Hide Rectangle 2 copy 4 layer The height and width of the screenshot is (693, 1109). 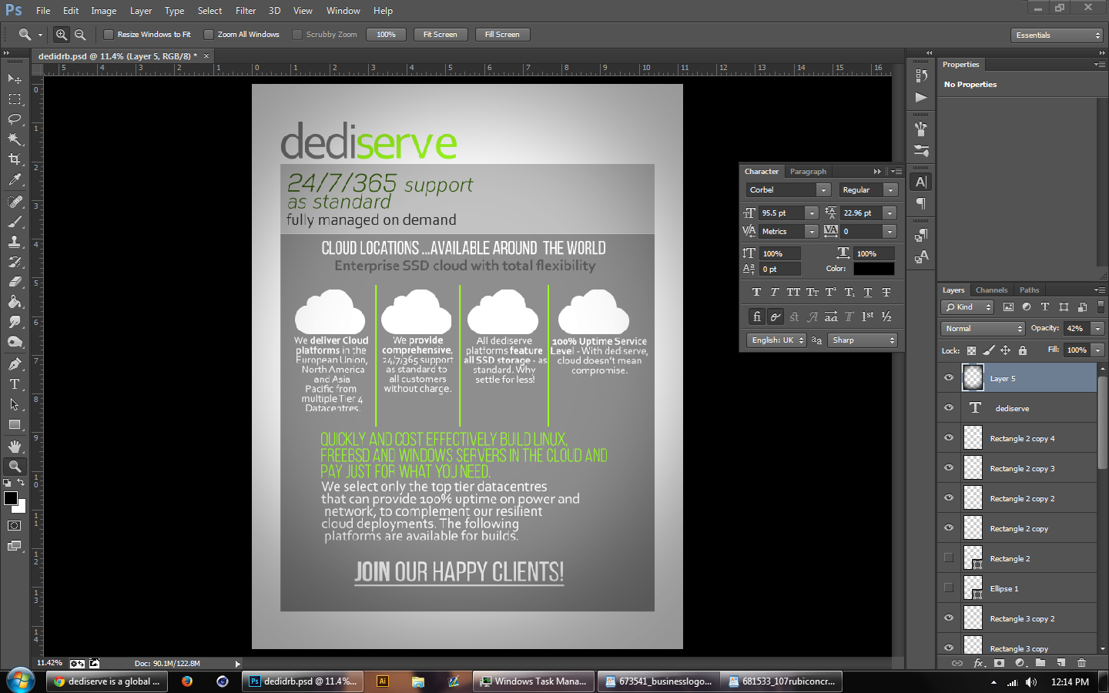click(949, 438)
